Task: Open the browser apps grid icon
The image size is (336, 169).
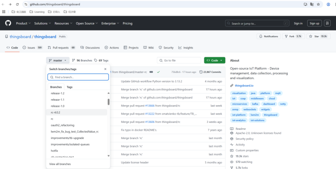Action: tap(4, 12)
